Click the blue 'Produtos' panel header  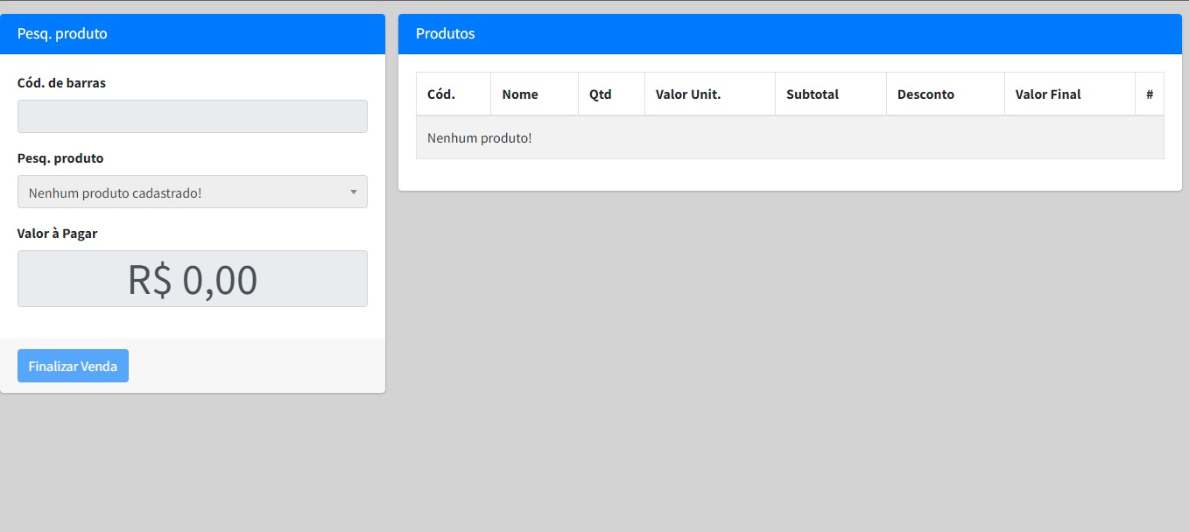pos(789,34)
